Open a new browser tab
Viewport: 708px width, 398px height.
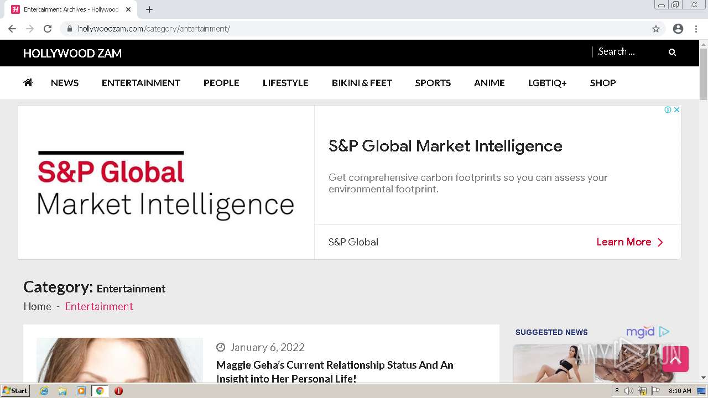point(149,9)
